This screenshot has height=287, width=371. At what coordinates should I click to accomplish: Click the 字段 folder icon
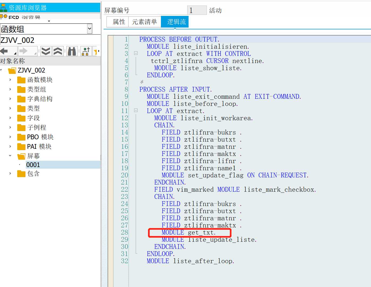[21, 118]
